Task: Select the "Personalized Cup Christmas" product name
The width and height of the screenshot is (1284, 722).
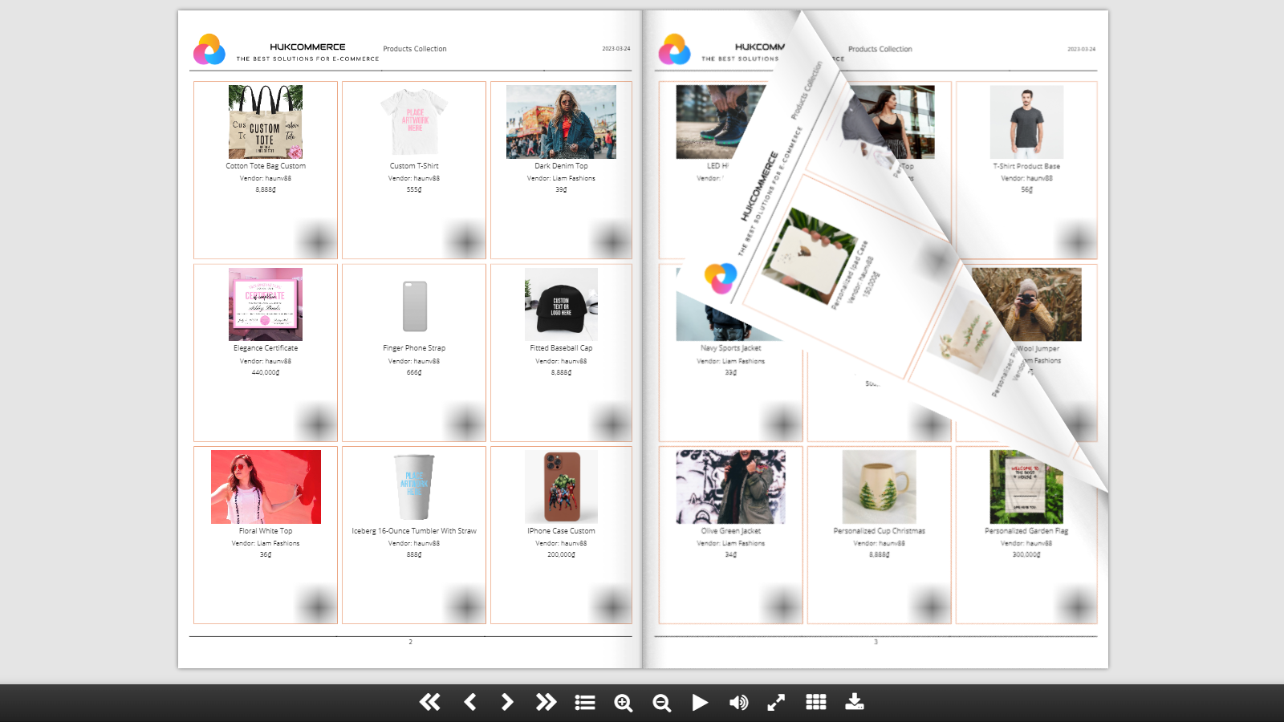Action: point(879,531)
